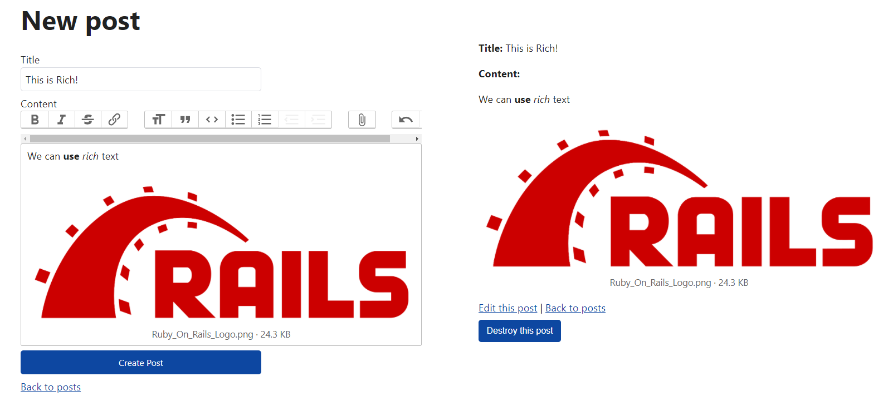Click the 'Content' label above the toolbar
The image size is (888, 406).
(38, 104)
